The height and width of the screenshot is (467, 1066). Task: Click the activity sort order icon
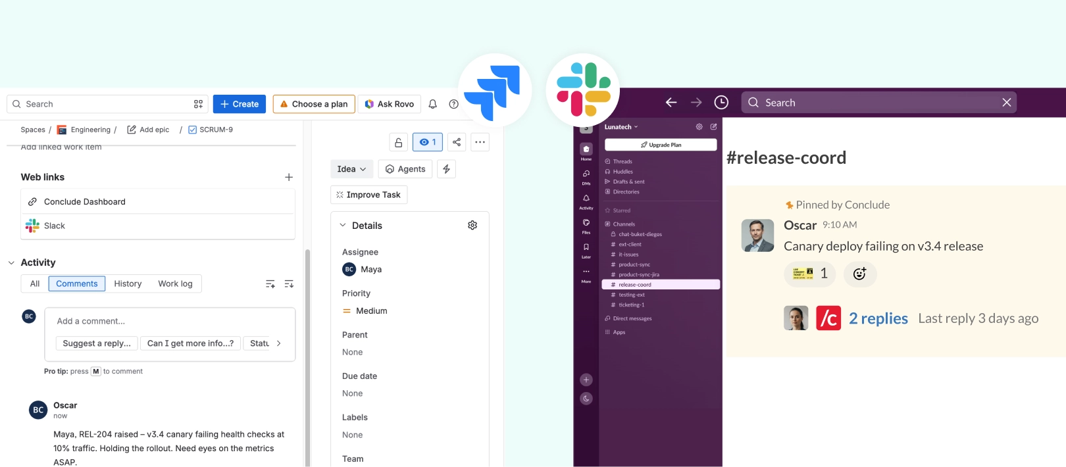tap(289, 283)
